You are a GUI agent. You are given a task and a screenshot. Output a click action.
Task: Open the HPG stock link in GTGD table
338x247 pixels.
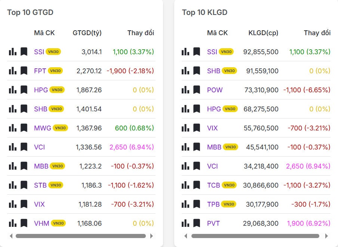(x=40, y=90)
